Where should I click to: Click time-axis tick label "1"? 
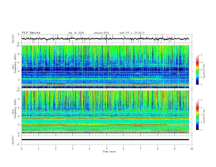[x=38, y=149]
